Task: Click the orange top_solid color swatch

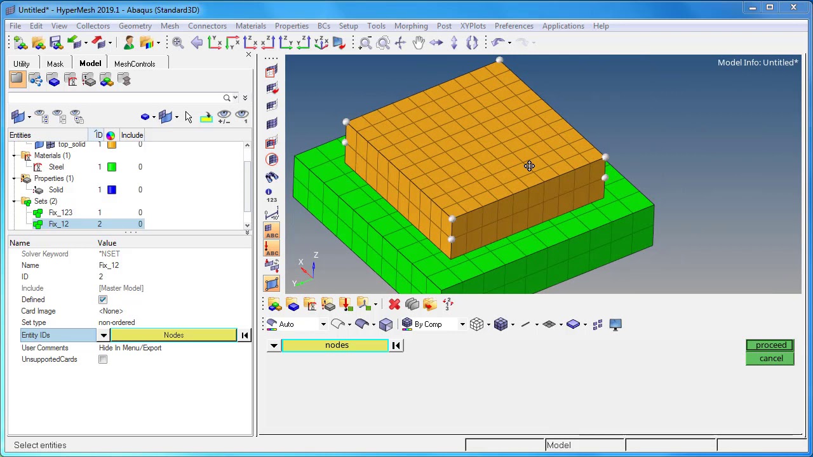Action: [x=112, y=145]
